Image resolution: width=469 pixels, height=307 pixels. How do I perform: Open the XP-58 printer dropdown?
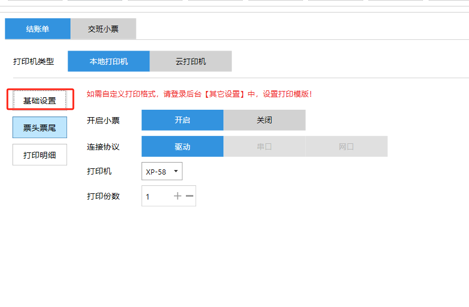pos(162,171)
